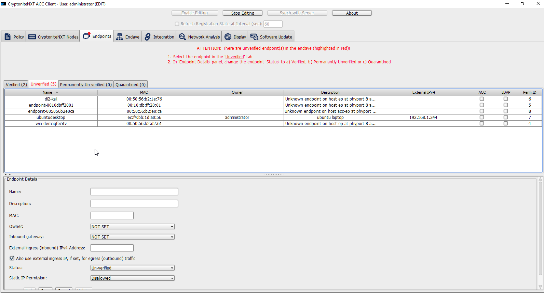Click the Enclave tab network icon
The width and height of the screenshot is (544, 293).
(119, 37)
